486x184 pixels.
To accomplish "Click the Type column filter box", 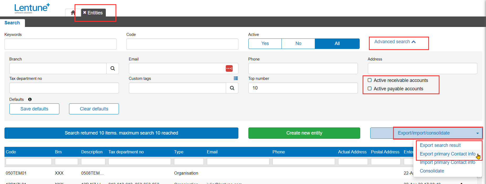I will point(189,161).
